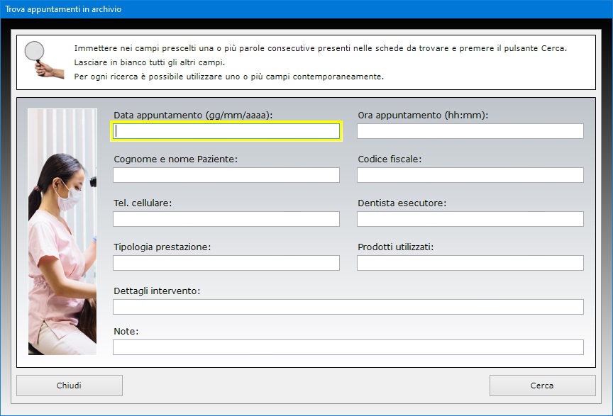This screenshot has width=613, height=416.
Task: Click the instruction text starting with 'Immettere nei campi'
Action: (321, 48)
